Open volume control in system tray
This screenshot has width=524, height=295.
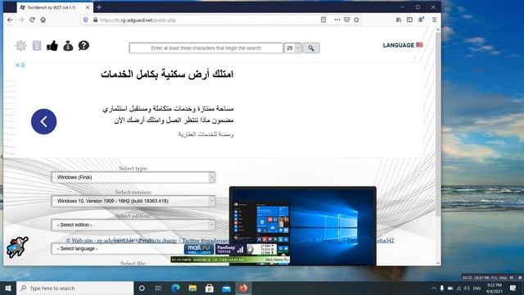467,288
